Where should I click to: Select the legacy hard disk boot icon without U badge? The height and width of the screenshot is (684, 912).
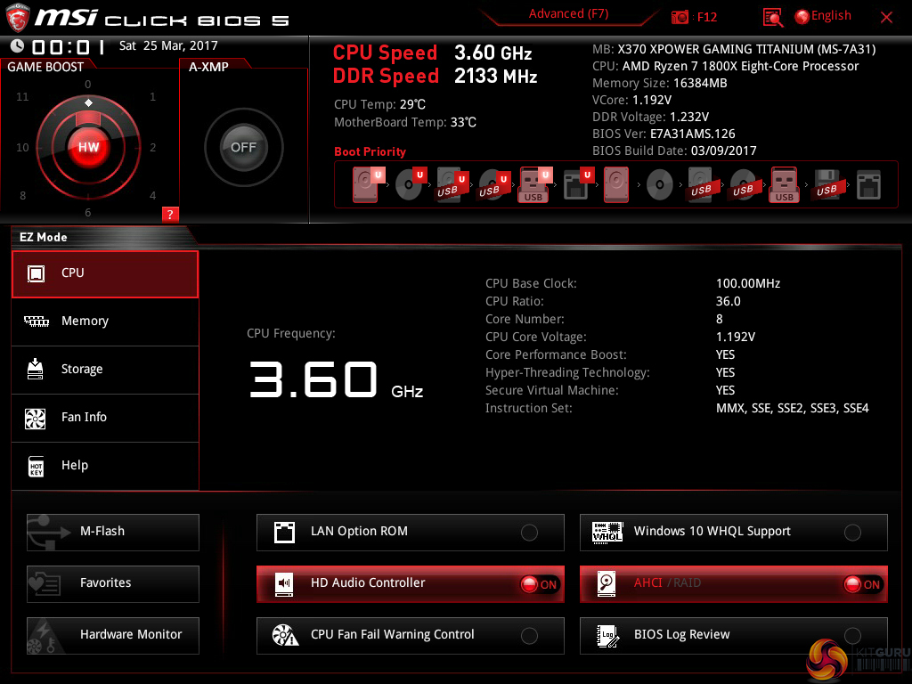(616, 184)
